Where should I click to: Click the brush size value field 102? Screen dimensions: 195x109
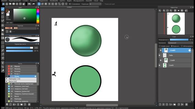[x=36, y=48]
